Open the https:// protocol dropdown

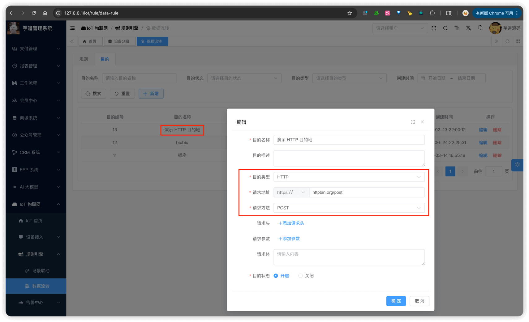click(291, 192)
